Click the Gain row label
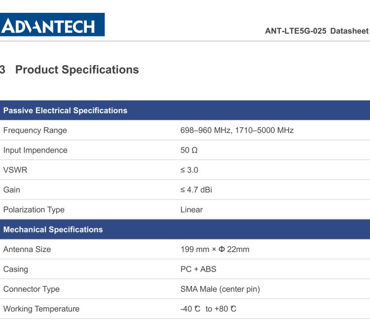The width and height of the screenshot is (370, 321). coord(12,190)
